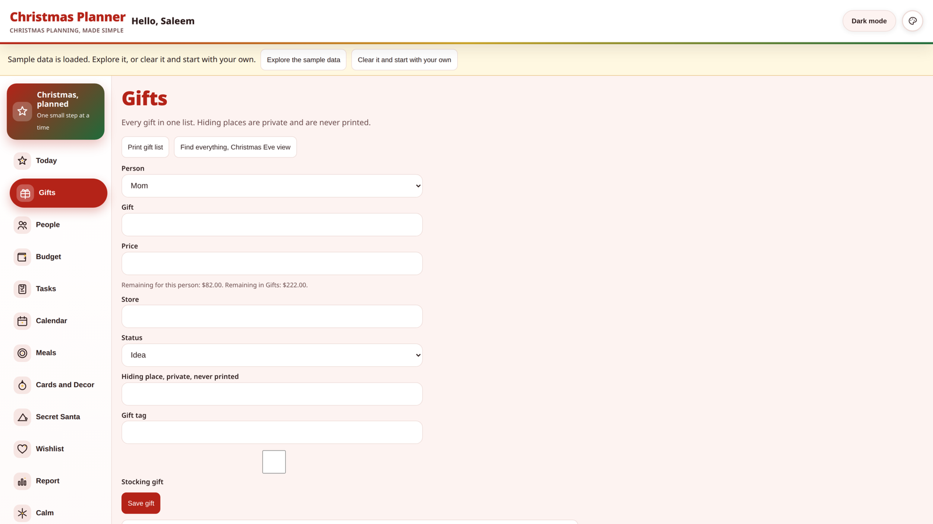Open People via its two-person icon
This screenshot has height=524, width=933.
pos(22,225)
